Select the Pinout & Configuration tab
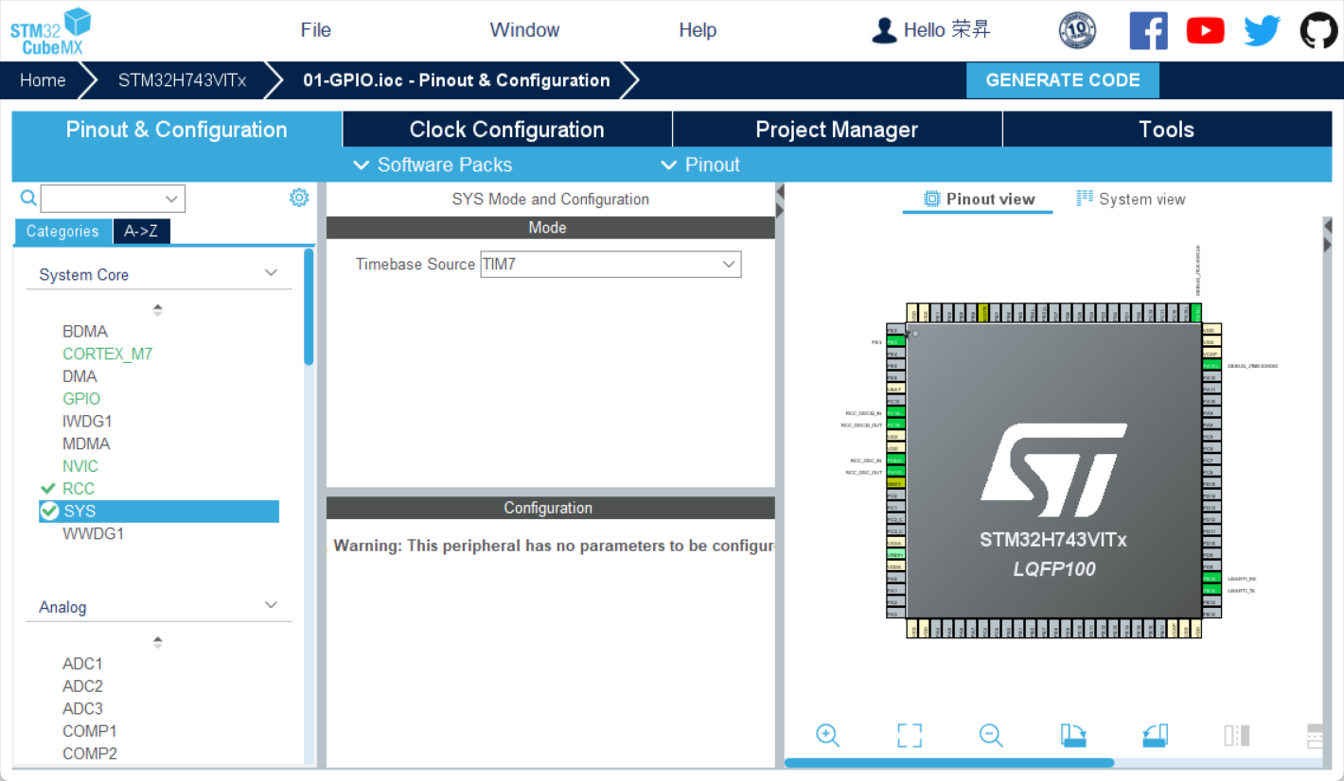 [x=177, y=130]
